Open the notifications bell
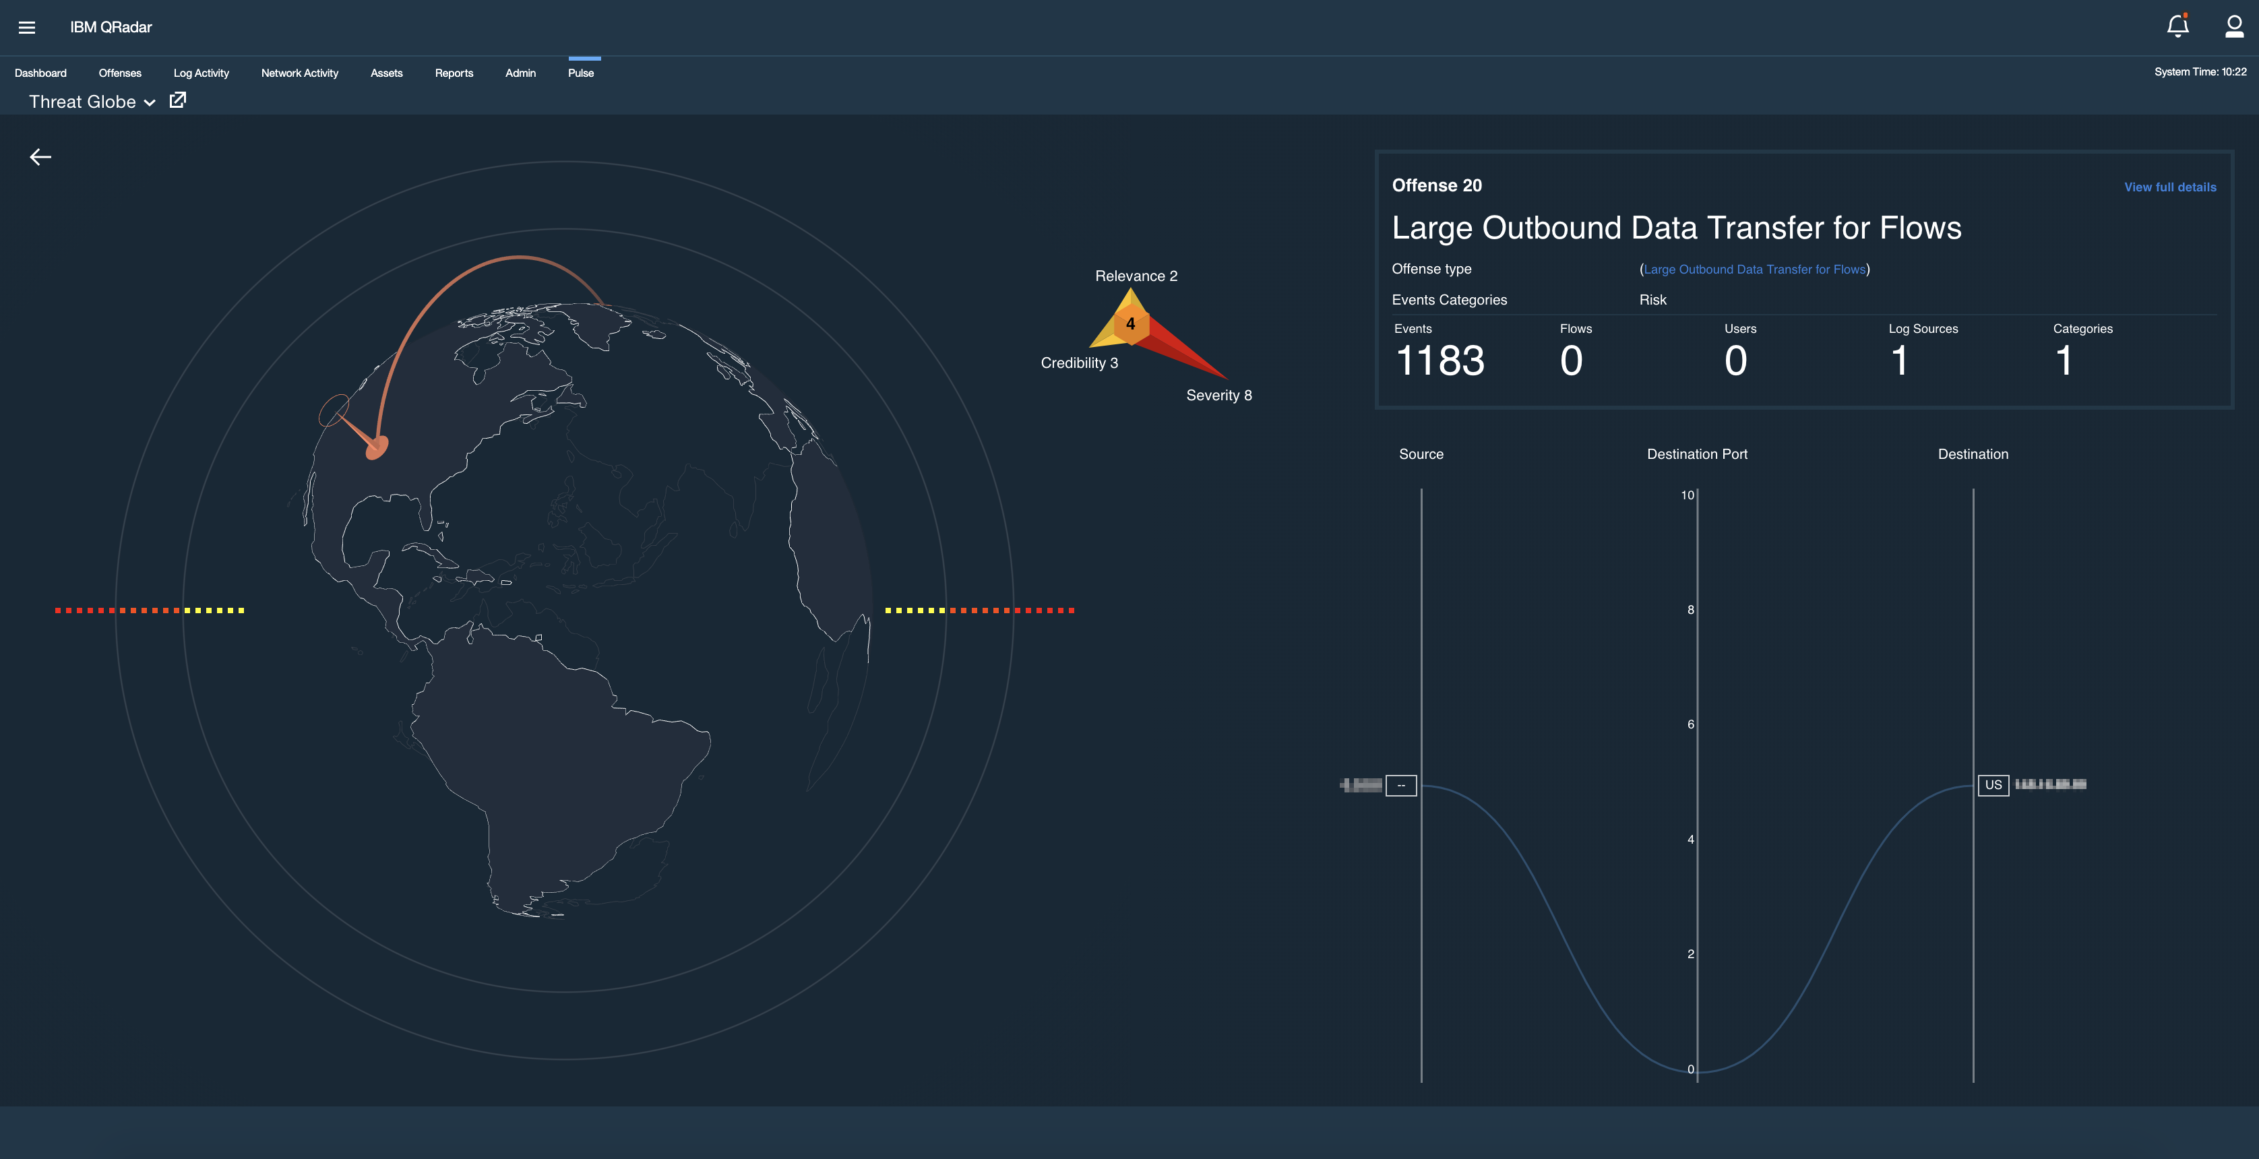The width and height of the screenshot is (2259, 1159). 2177,27
